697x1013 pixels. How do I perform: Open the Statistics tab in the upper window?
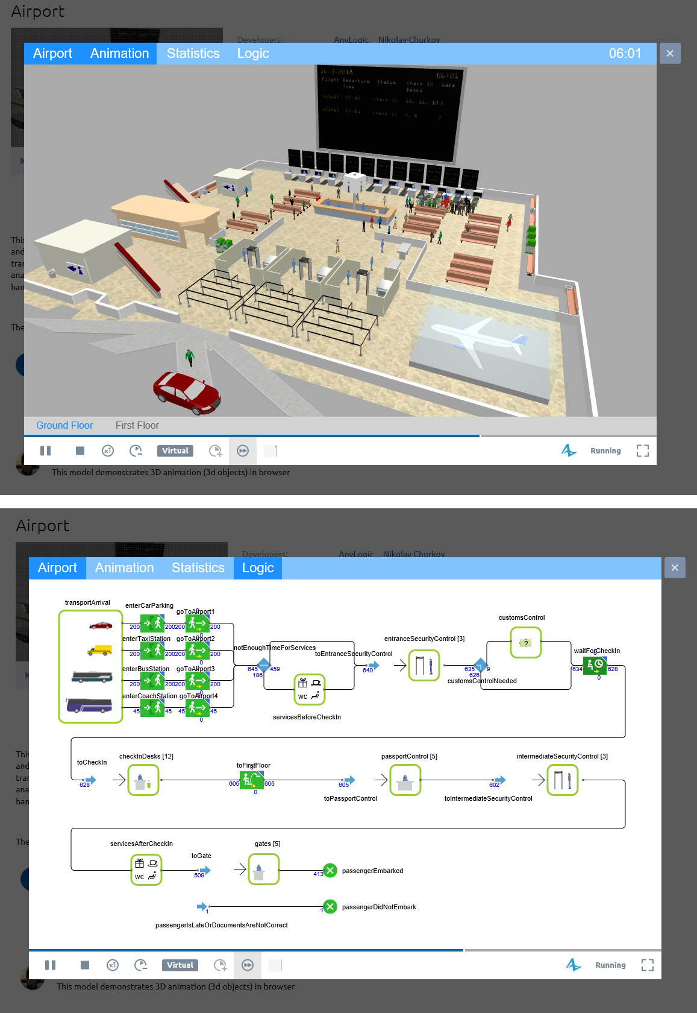(193, 53)
